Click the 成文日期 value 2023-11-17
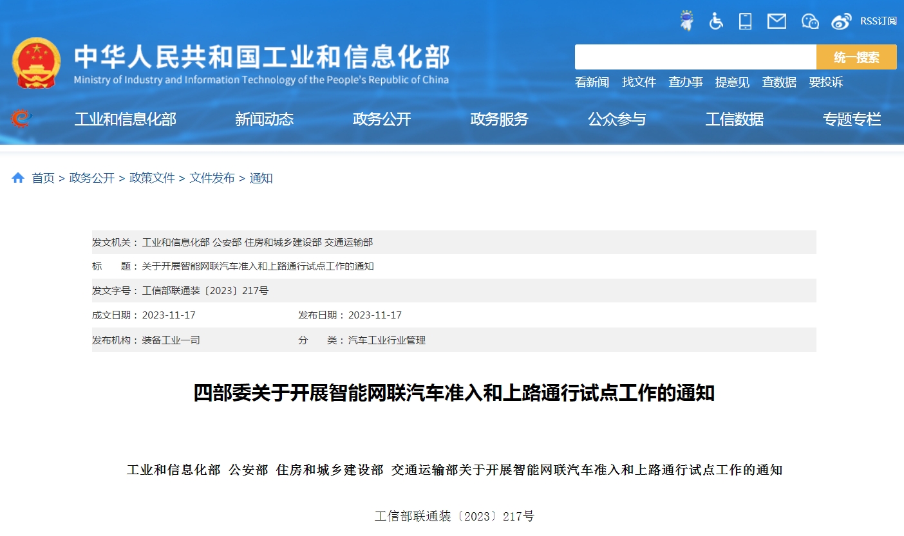The width and height of the screenshot is (904, 536). tap(169, 315)
